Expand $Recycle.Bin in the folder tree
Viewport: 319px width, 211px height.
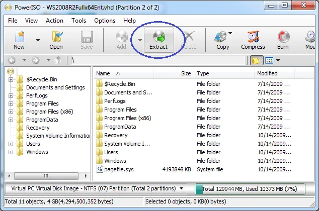pos(11,79)
